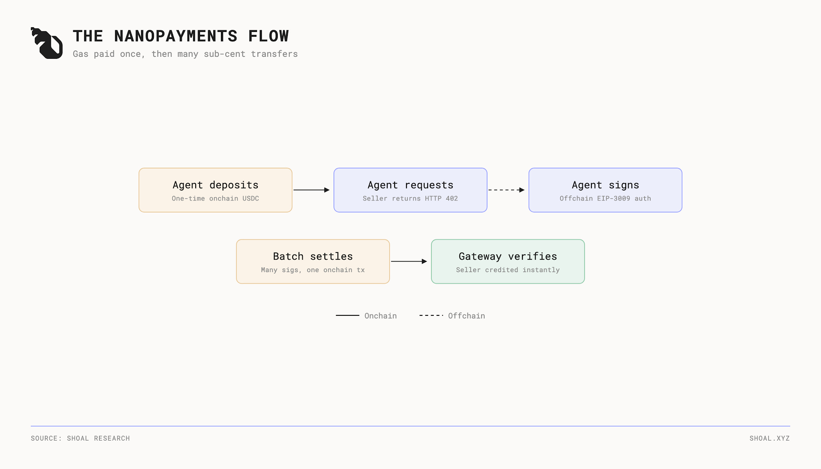Click the subtitle about gas paid once
821x469 pixels.
tap(185, 54)
